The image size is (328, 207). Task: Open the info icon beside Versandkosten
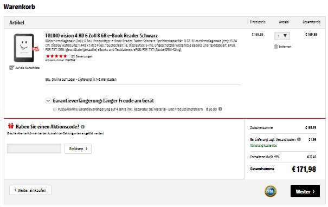[299, 139]
